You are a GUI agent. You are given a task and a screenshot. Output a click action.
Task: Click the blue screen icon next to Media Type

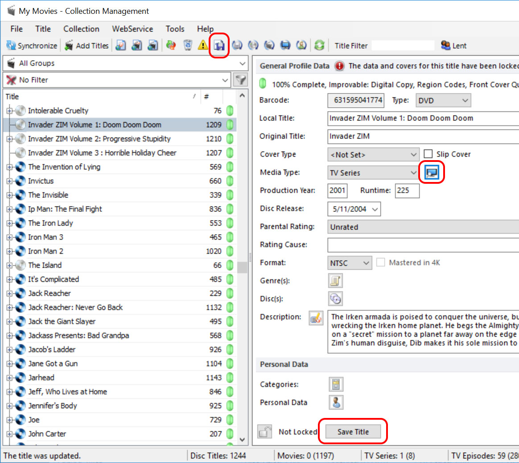[x=432, y=173]
